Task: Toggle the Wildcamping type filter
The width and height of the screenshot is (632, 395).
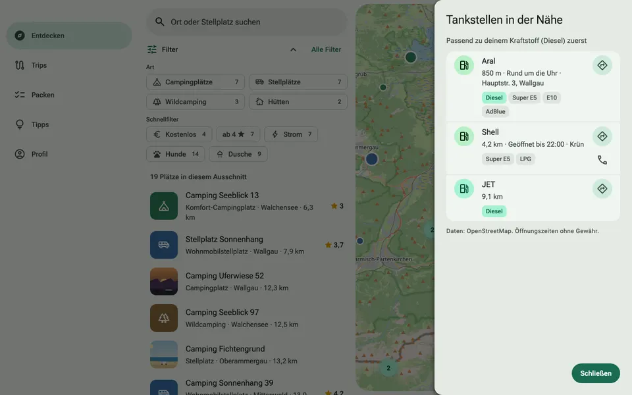Action: coord(196,101)
